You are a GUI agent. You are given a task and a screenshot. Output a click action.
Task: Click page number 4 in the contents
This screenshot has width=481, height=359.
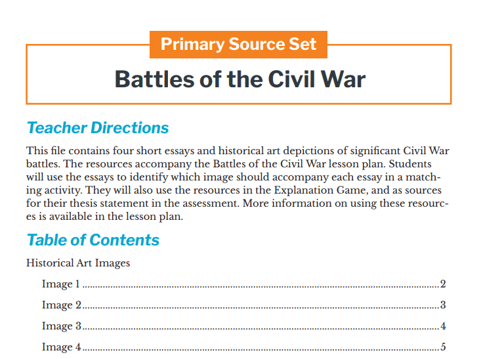443,326
